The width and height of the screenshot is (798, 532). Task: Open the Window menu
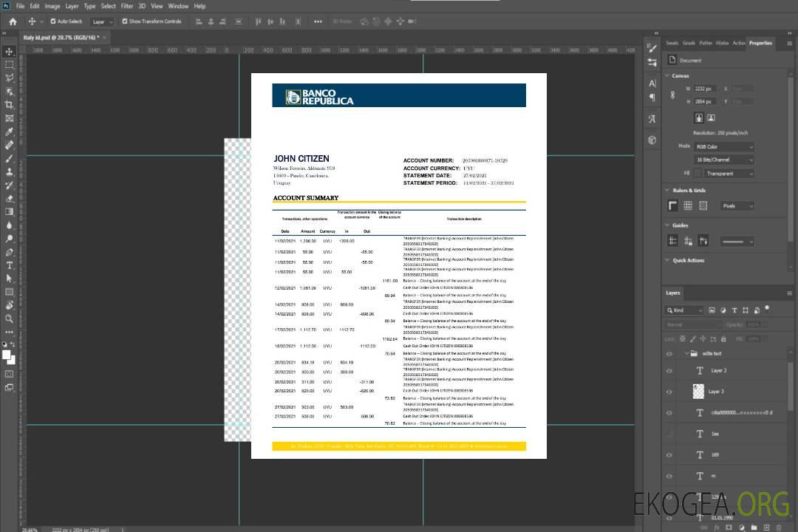pos(178,6)
